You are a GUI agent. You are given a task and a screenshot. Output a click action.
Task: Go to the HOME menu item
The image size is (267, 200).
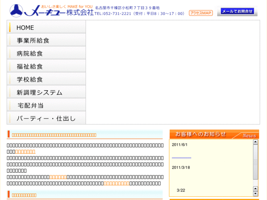click(x=46, y=27)
